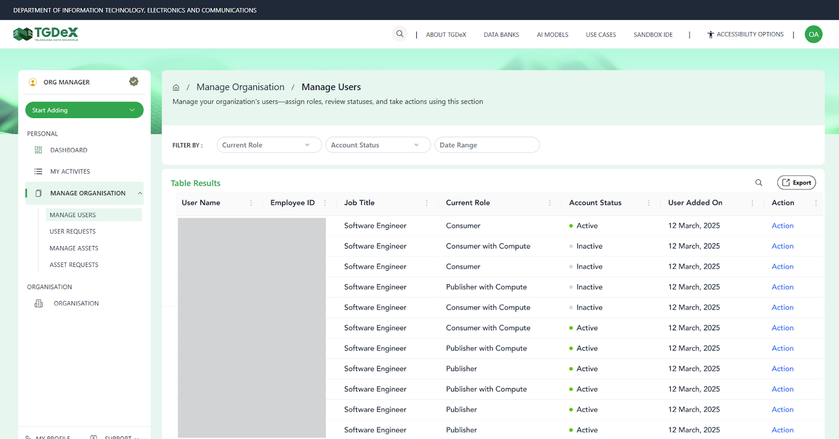Open Data Banks in top navigation
Screen dimensions: 839x439
501,35
